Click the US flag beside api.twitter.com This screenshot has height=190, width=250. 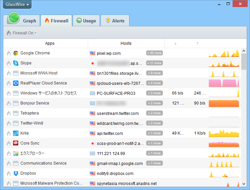(x=92, y=133)
